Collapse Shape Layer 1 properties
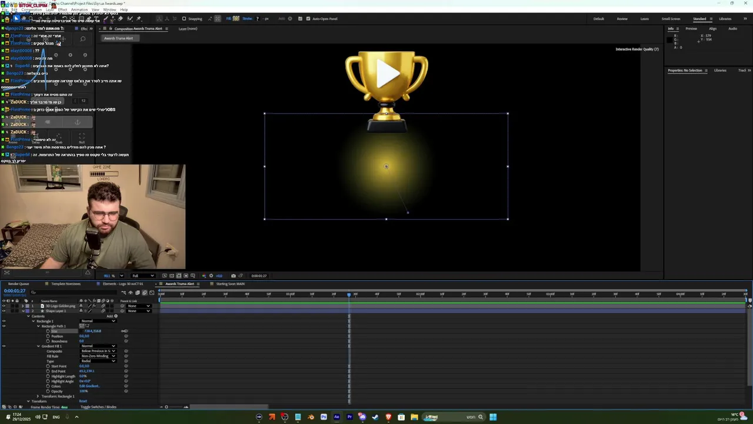Image resolution: width=753 pixels, height=424 pixels. tap(23, 311)
